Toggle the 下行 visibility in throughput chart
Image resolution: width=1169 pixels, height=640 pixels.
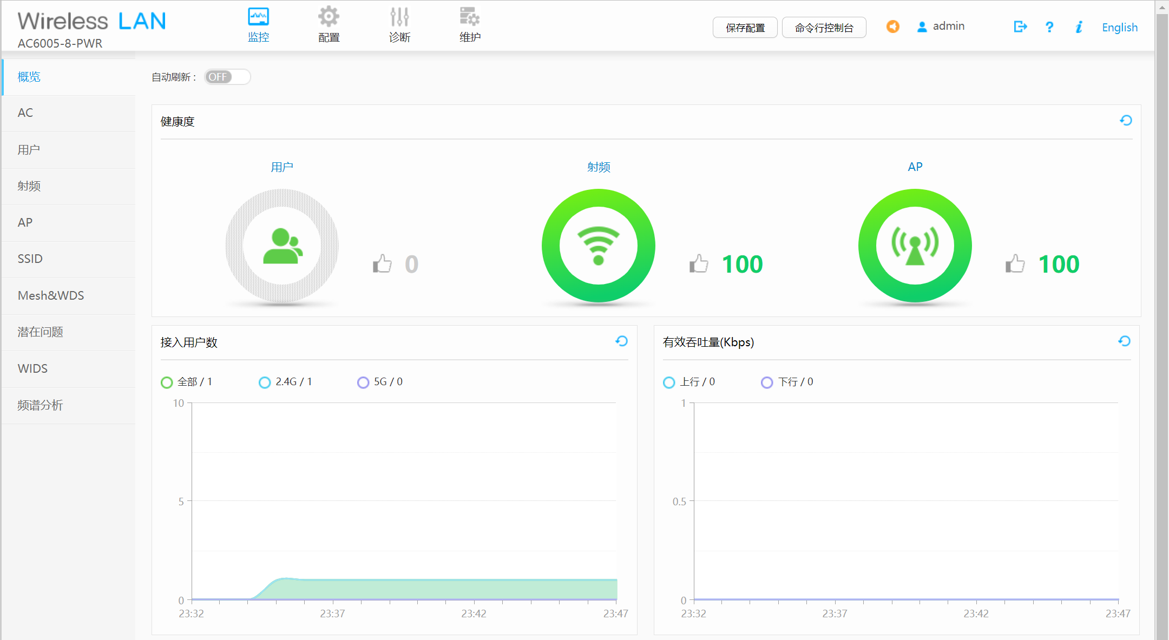tap(768, 381)
